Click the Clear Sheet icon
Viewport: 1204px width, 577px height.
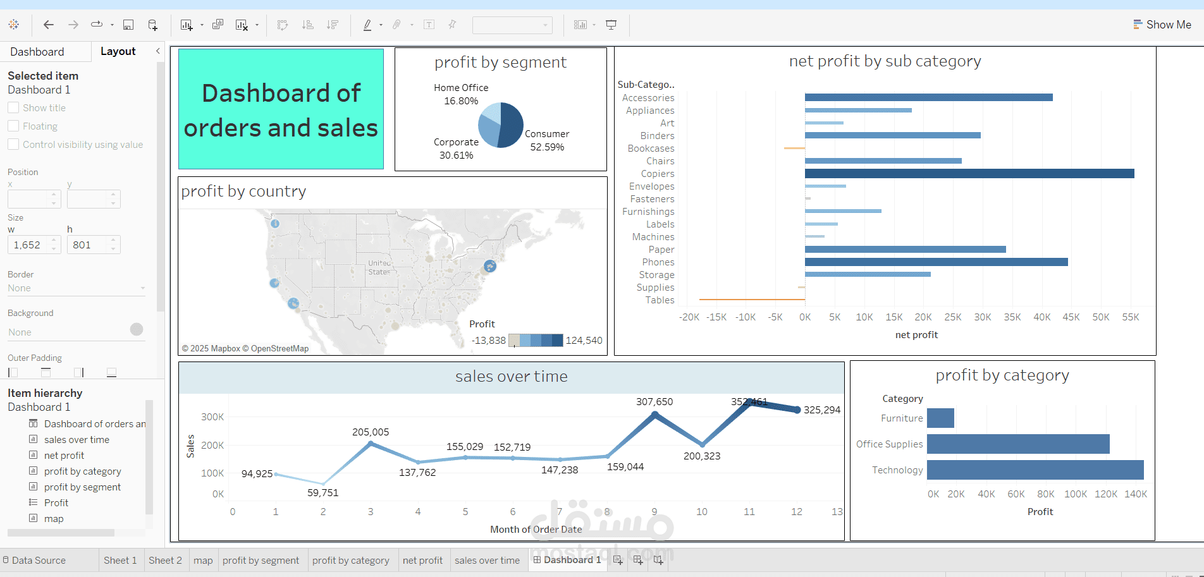[x=242, y=25]
